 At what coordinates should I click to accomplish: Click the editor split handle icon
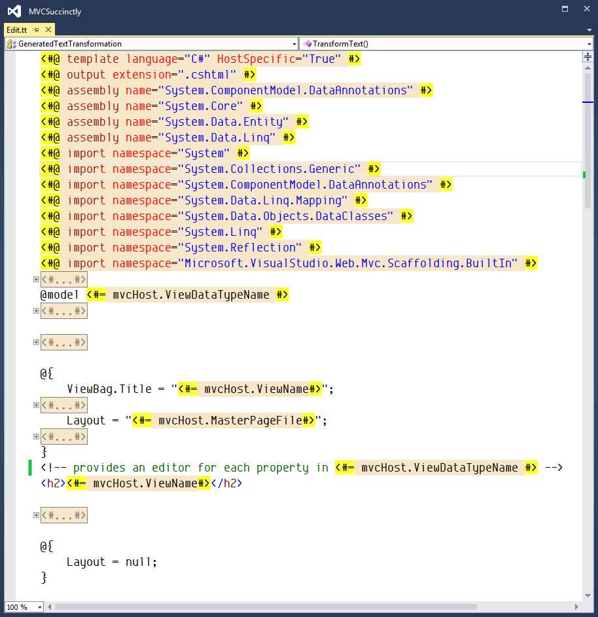pyautogui.click(x=588, y=56)
